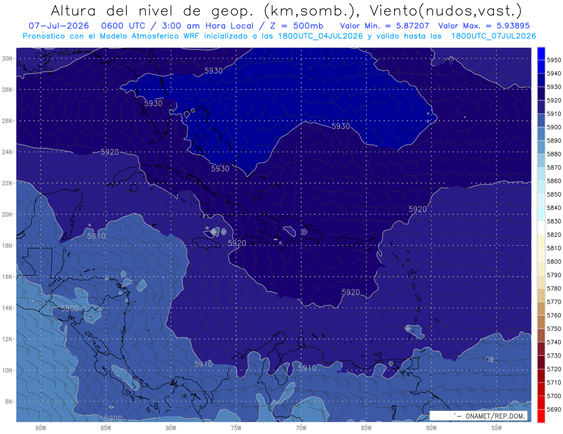Click the 12N latitude axis label

point(8,339)
